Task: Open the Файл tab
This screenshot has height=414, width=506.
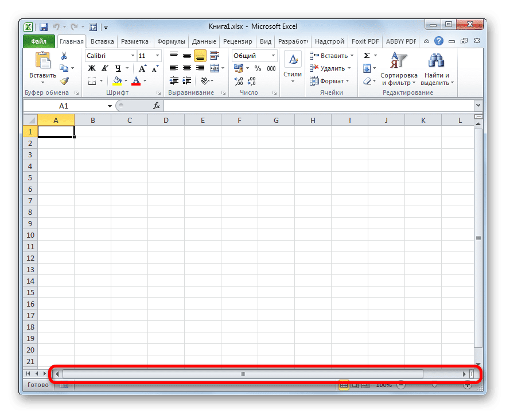Action: tap(39, 41)
